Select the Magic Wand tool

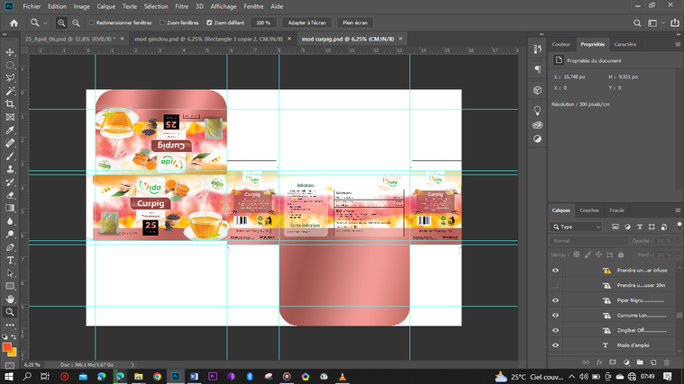[x=10, y=91]
